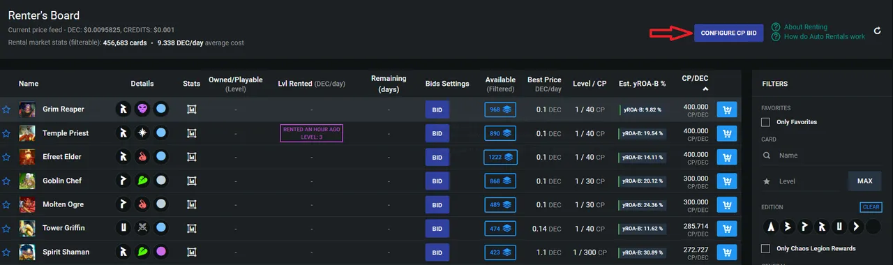The width and height of the screenshot is (893, 265).
Task: Add Molten Ogre to cart
Action: [x=727, y=204]
